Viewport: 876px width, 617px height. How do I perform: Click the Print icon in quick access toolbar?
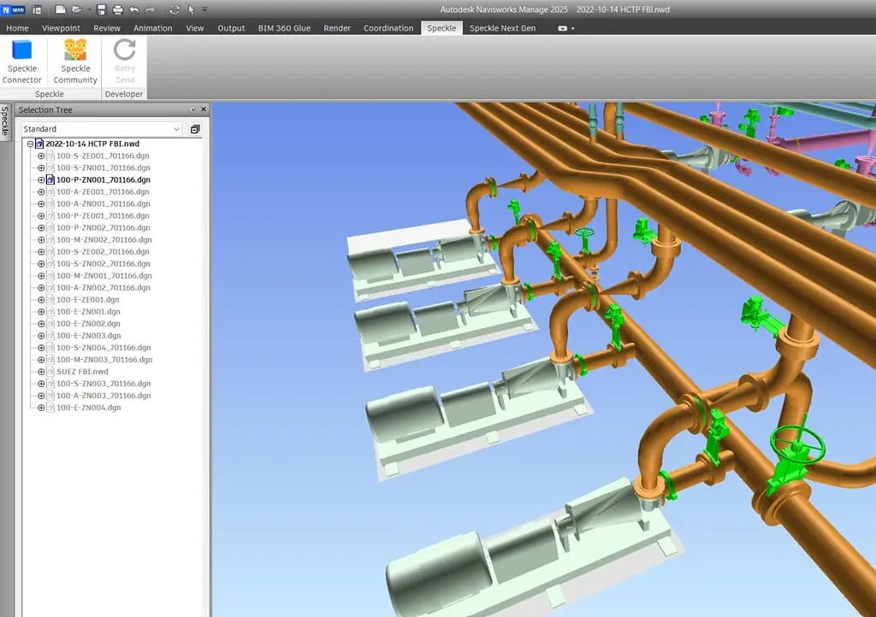117,9
